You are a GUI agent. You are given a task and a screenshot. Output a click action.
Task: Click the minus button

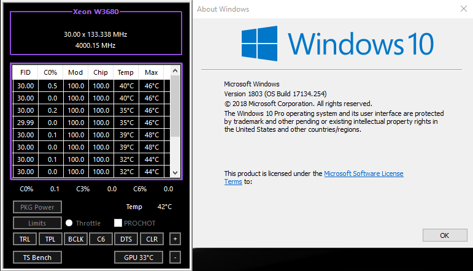tap(175, 258)
